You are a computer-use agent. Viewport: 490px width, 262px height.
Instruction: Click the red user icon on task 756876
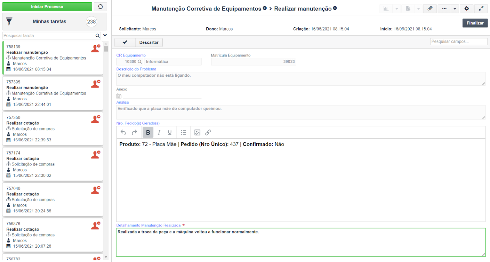pyautogui.click(x=96, y=225)
